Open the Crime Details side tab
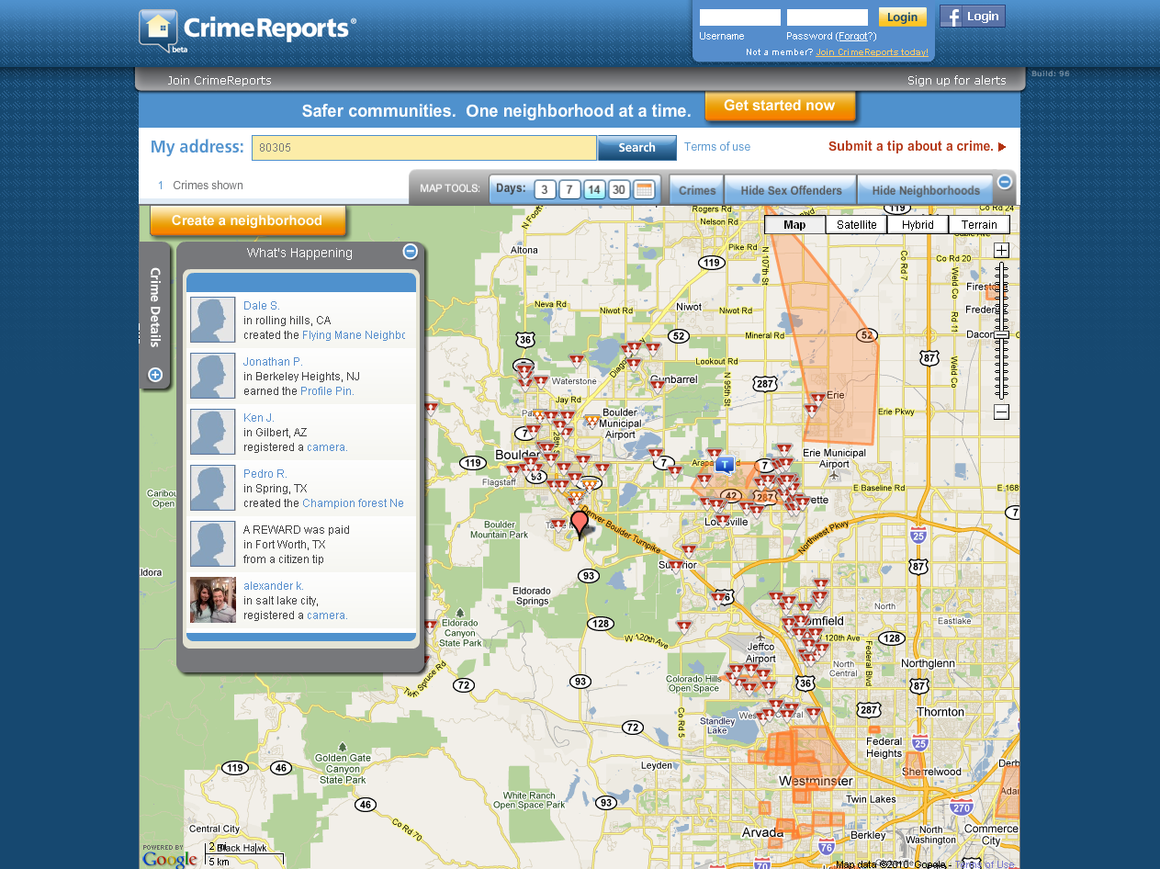The image size is (1160, 869). click(155, 308)
